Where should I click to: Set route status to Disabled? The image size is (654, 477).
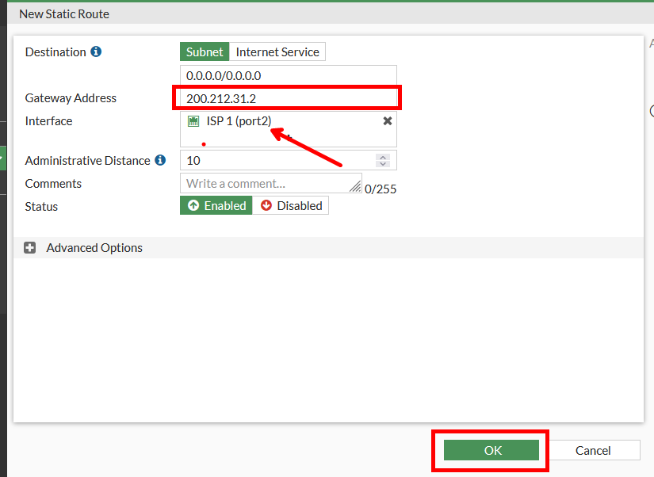pyautogui.click(x=291, y=206)
